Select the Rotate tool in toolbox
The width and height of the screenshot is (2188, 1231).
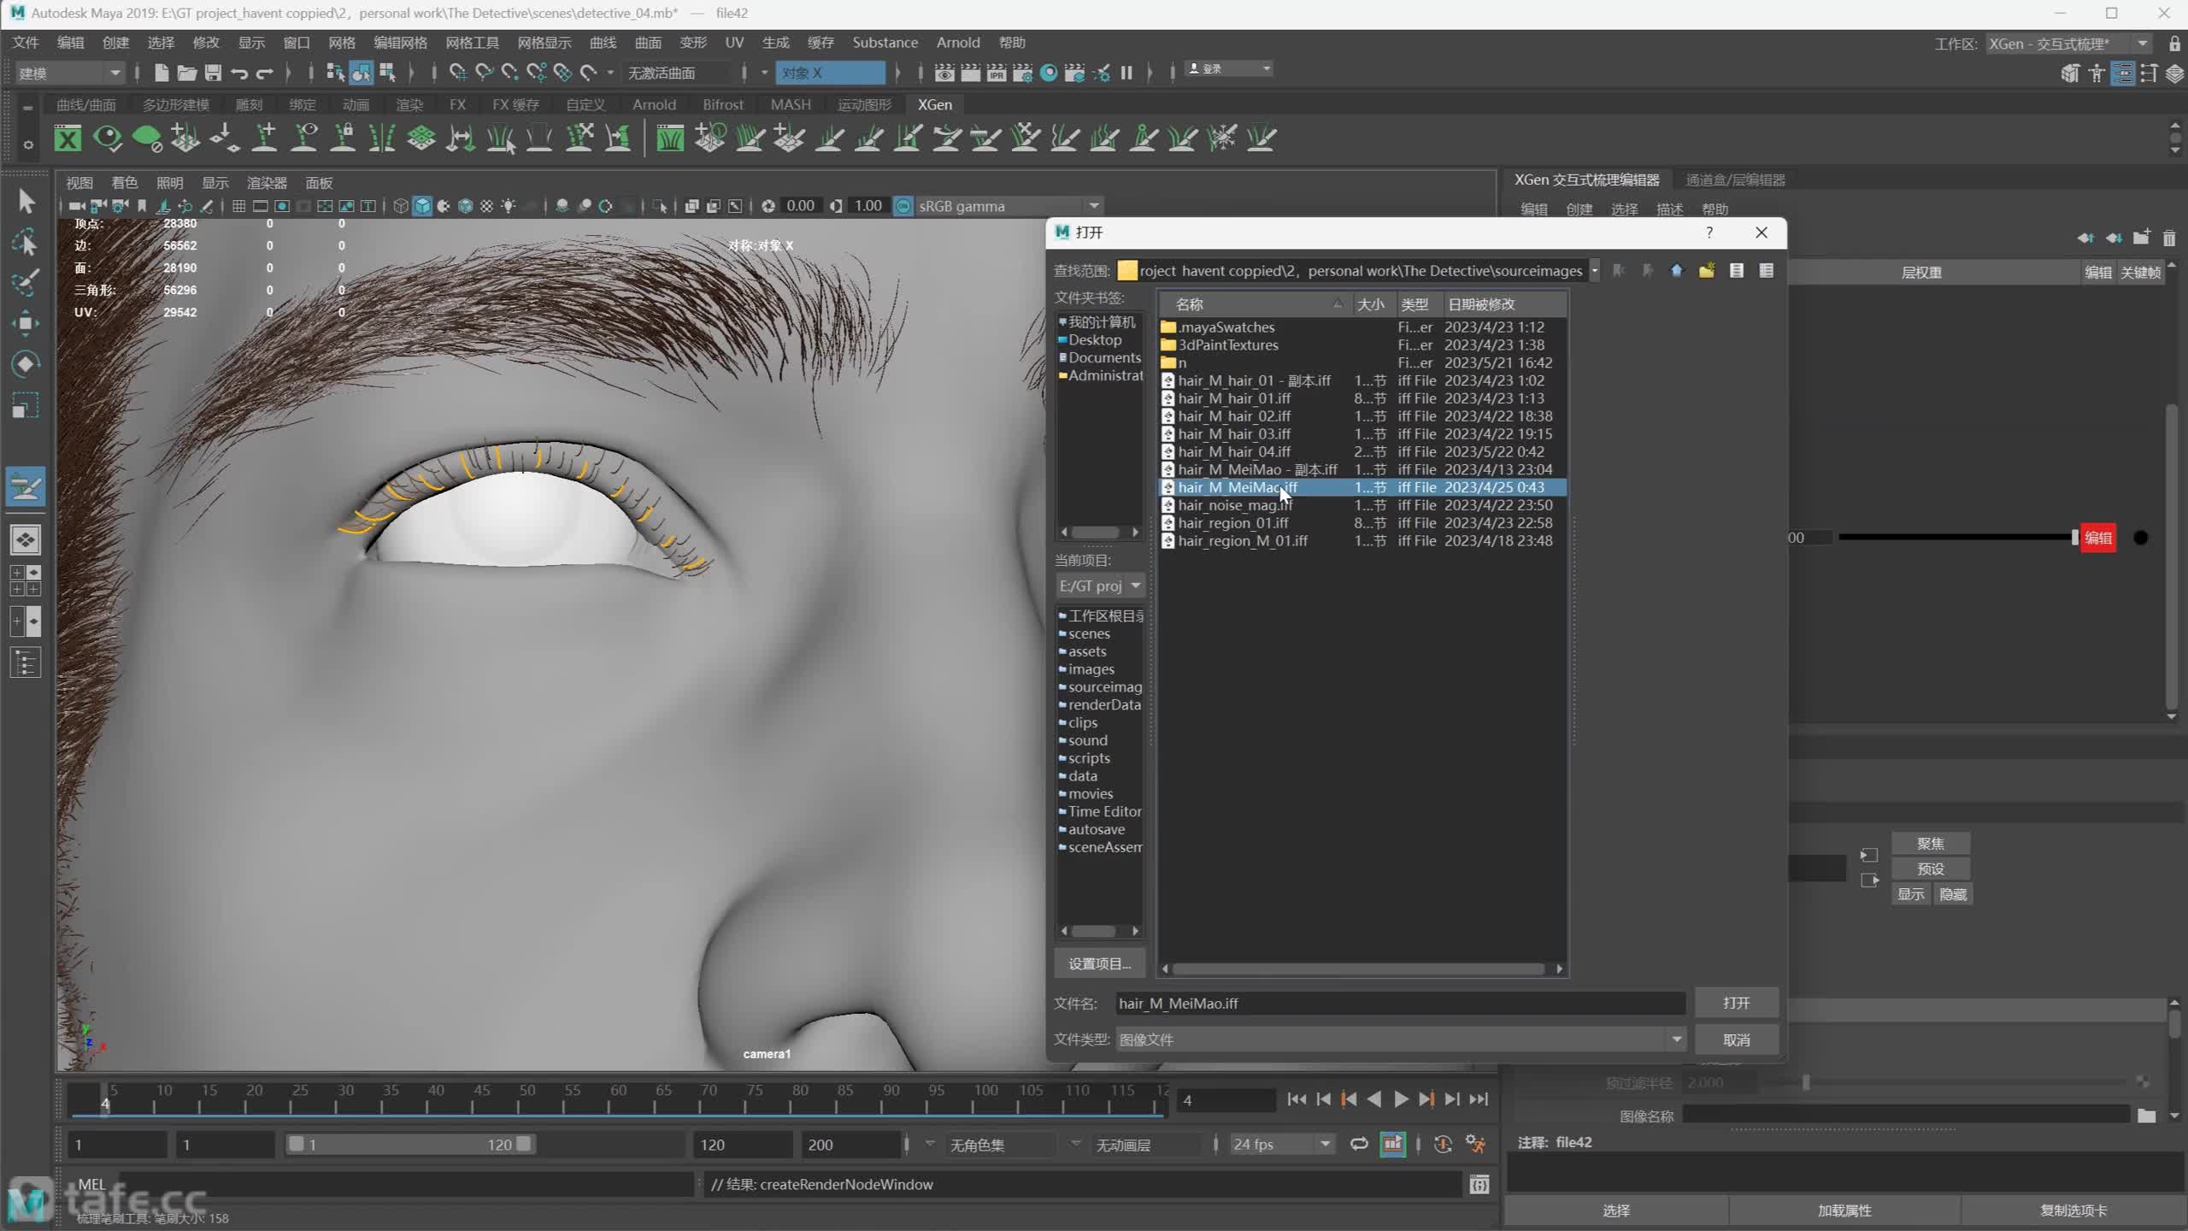[26, 364]
